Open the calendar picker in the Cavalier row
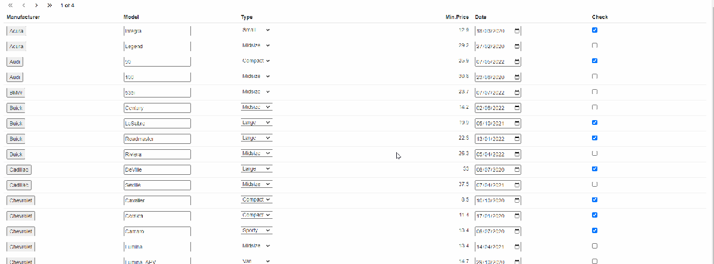 [x=516, y=200]
